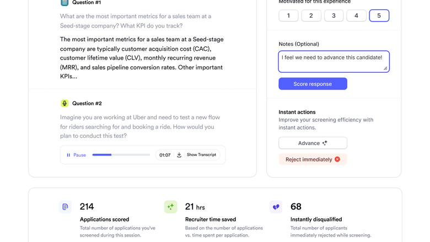Select rating 1 for motivation
Screen dimensions: 430x242
point(288,15)
